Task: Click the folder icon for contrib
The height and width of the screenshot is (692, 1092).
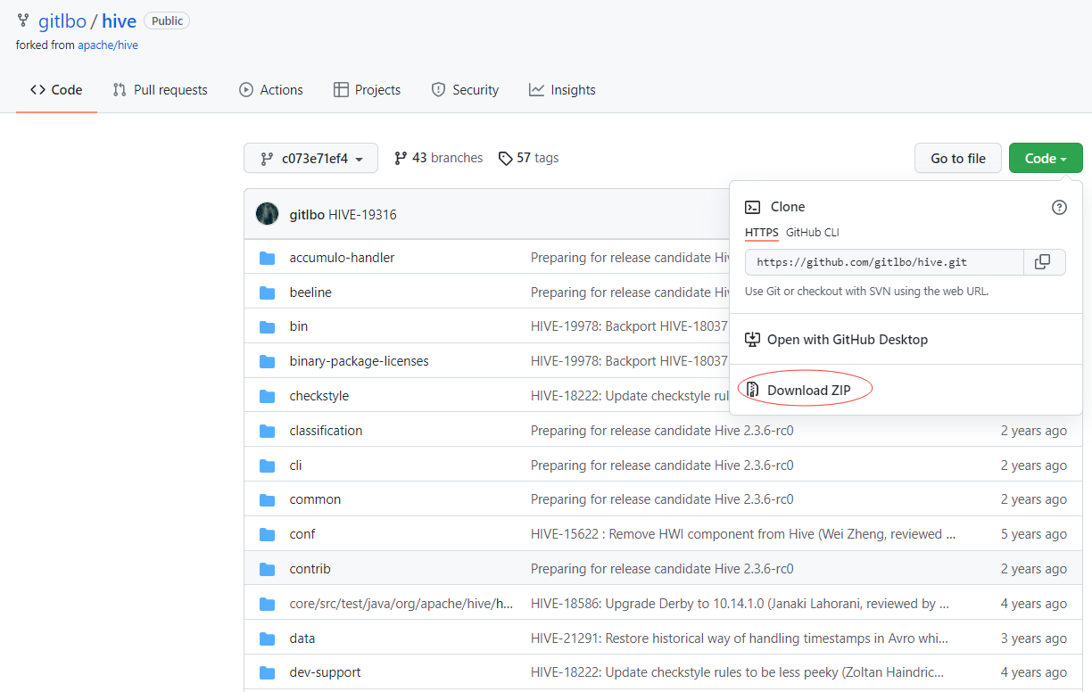Action: [x=267, y=569]
